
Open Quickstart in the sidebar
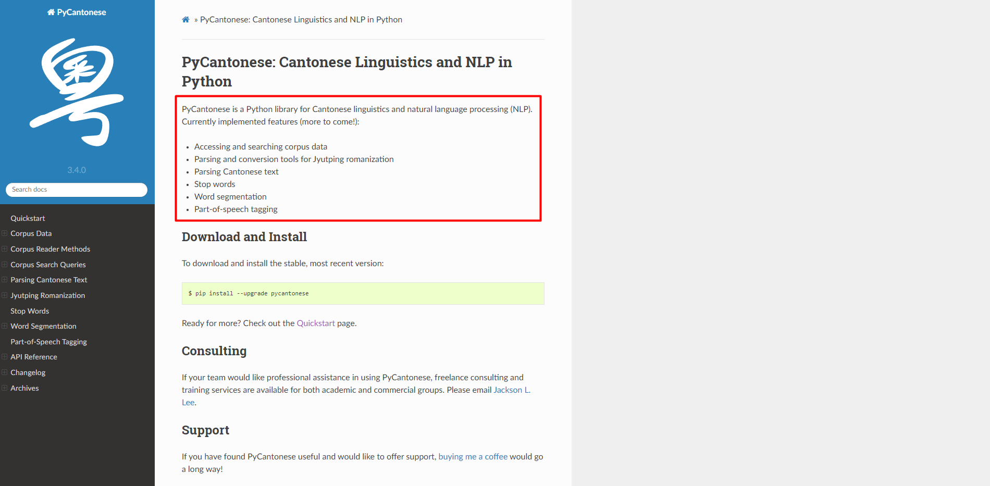28,218
